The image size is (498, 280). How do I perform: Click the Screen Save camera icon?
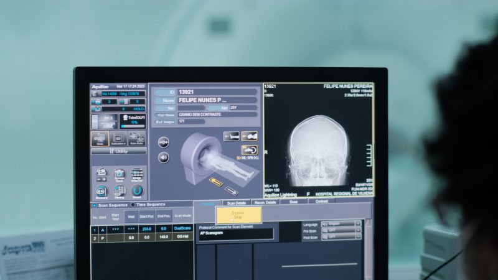click(120, 175)
